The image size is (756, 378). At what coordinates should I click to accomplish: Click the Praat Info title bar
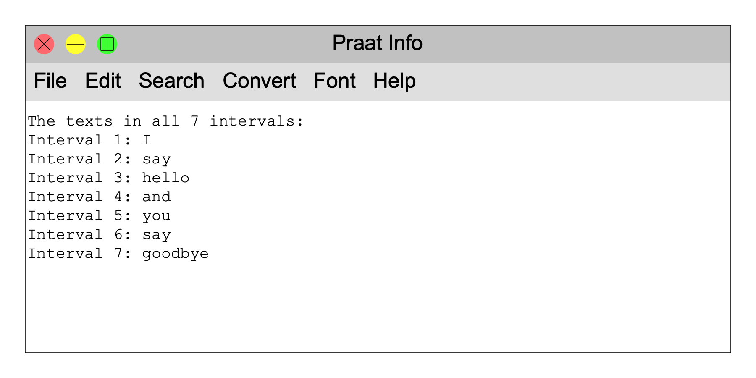[377, 43]
